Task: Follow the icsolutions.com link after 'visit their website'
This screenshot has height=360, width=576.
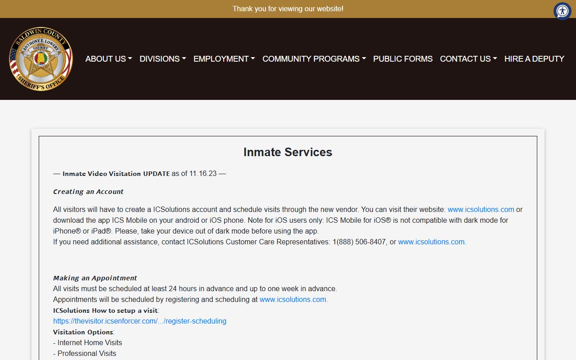Action: pos(481,210)
